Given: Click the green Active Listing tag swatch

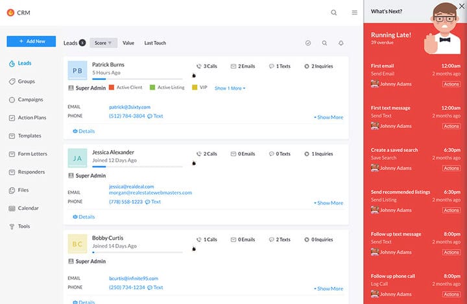Looking at the screenshot, I should (x=152, y=88).
